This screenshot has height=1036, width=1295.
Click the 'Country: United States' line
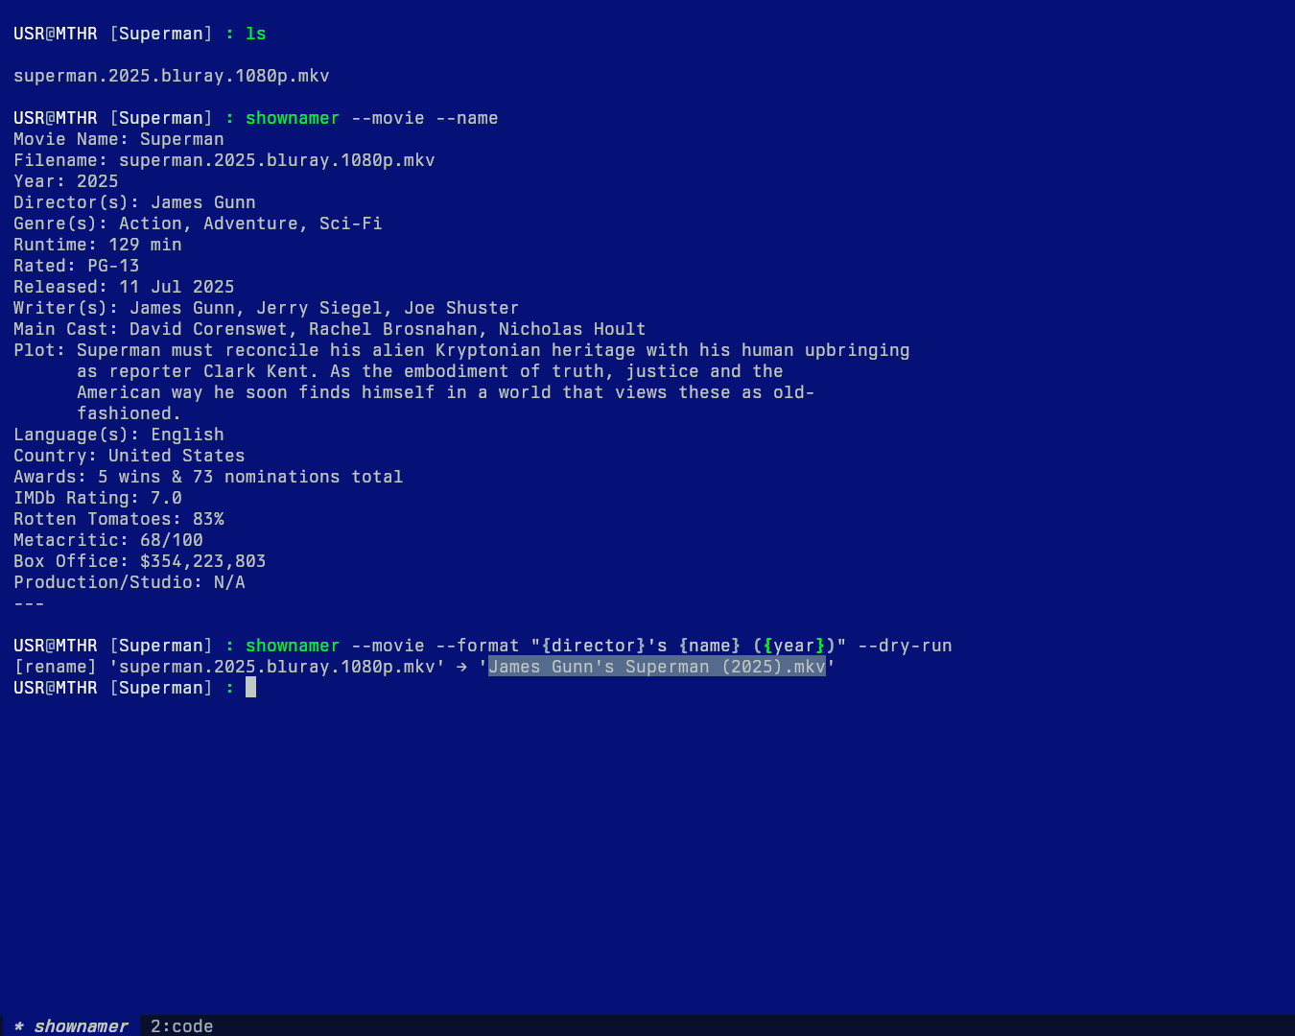(129, 456)
